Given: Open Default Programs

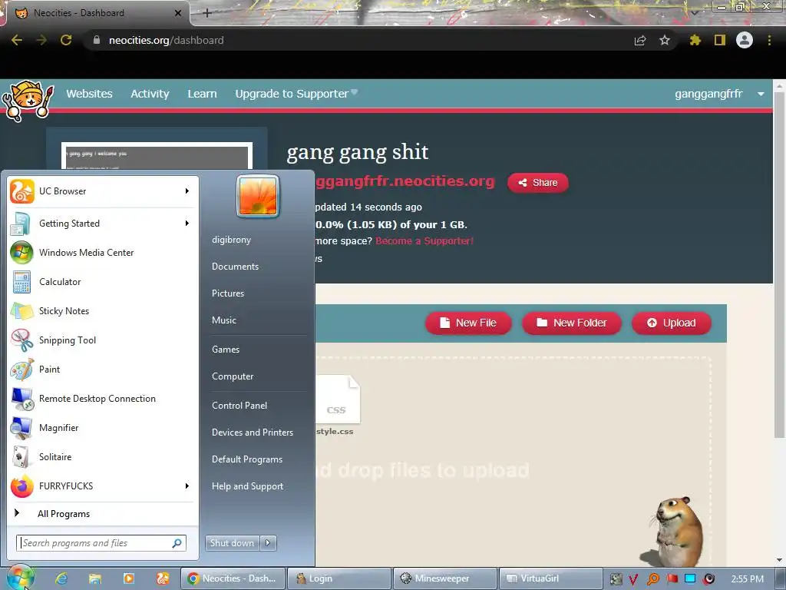Looking at the screenshot, I should click(247, 459).
